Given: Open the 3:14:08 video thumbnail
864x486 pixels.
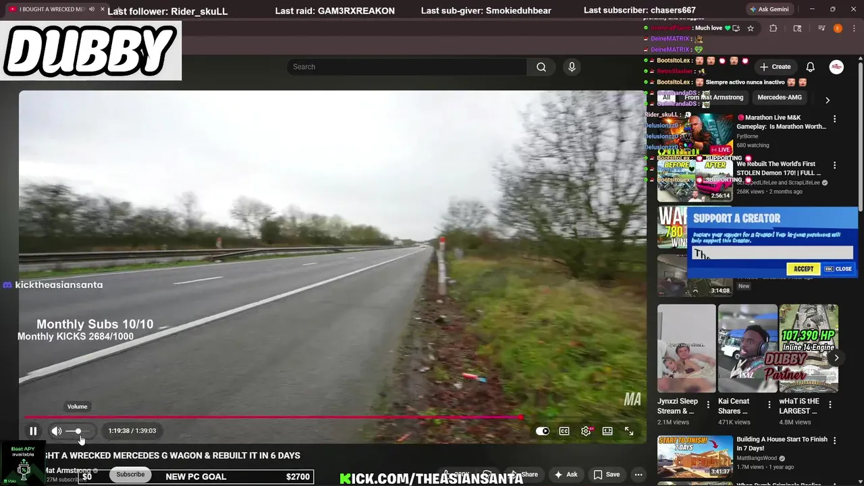Looking at the screenshot, I should pos(695,275).
